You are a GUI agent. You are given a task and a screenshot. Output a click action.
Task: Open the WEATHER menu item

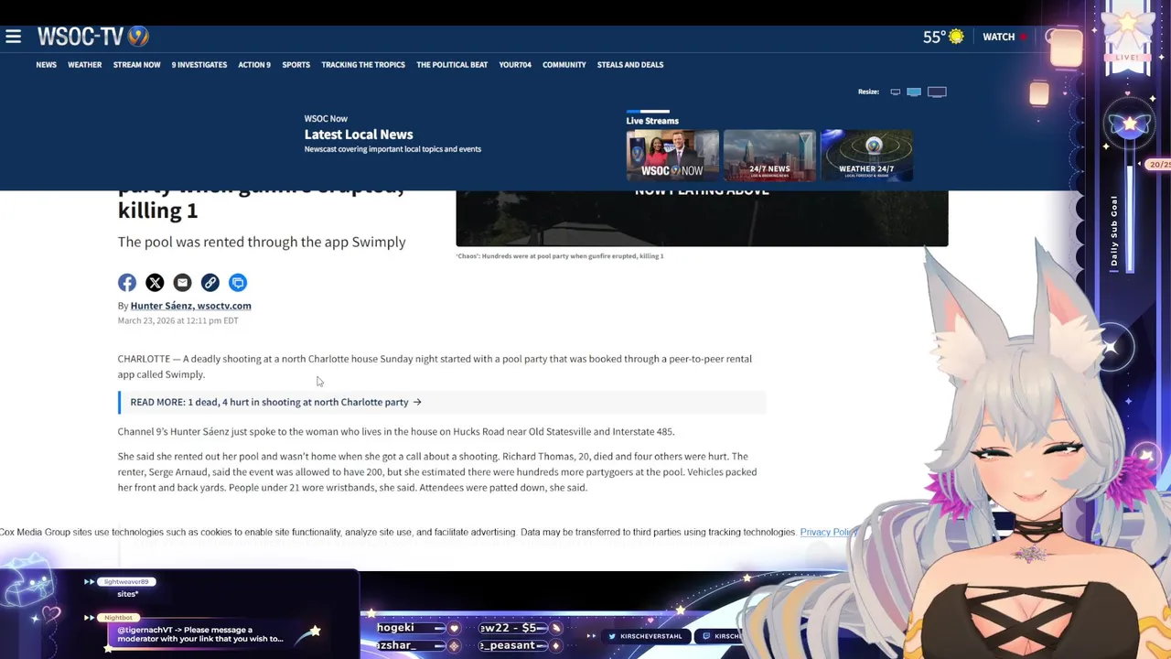(84, 65)
